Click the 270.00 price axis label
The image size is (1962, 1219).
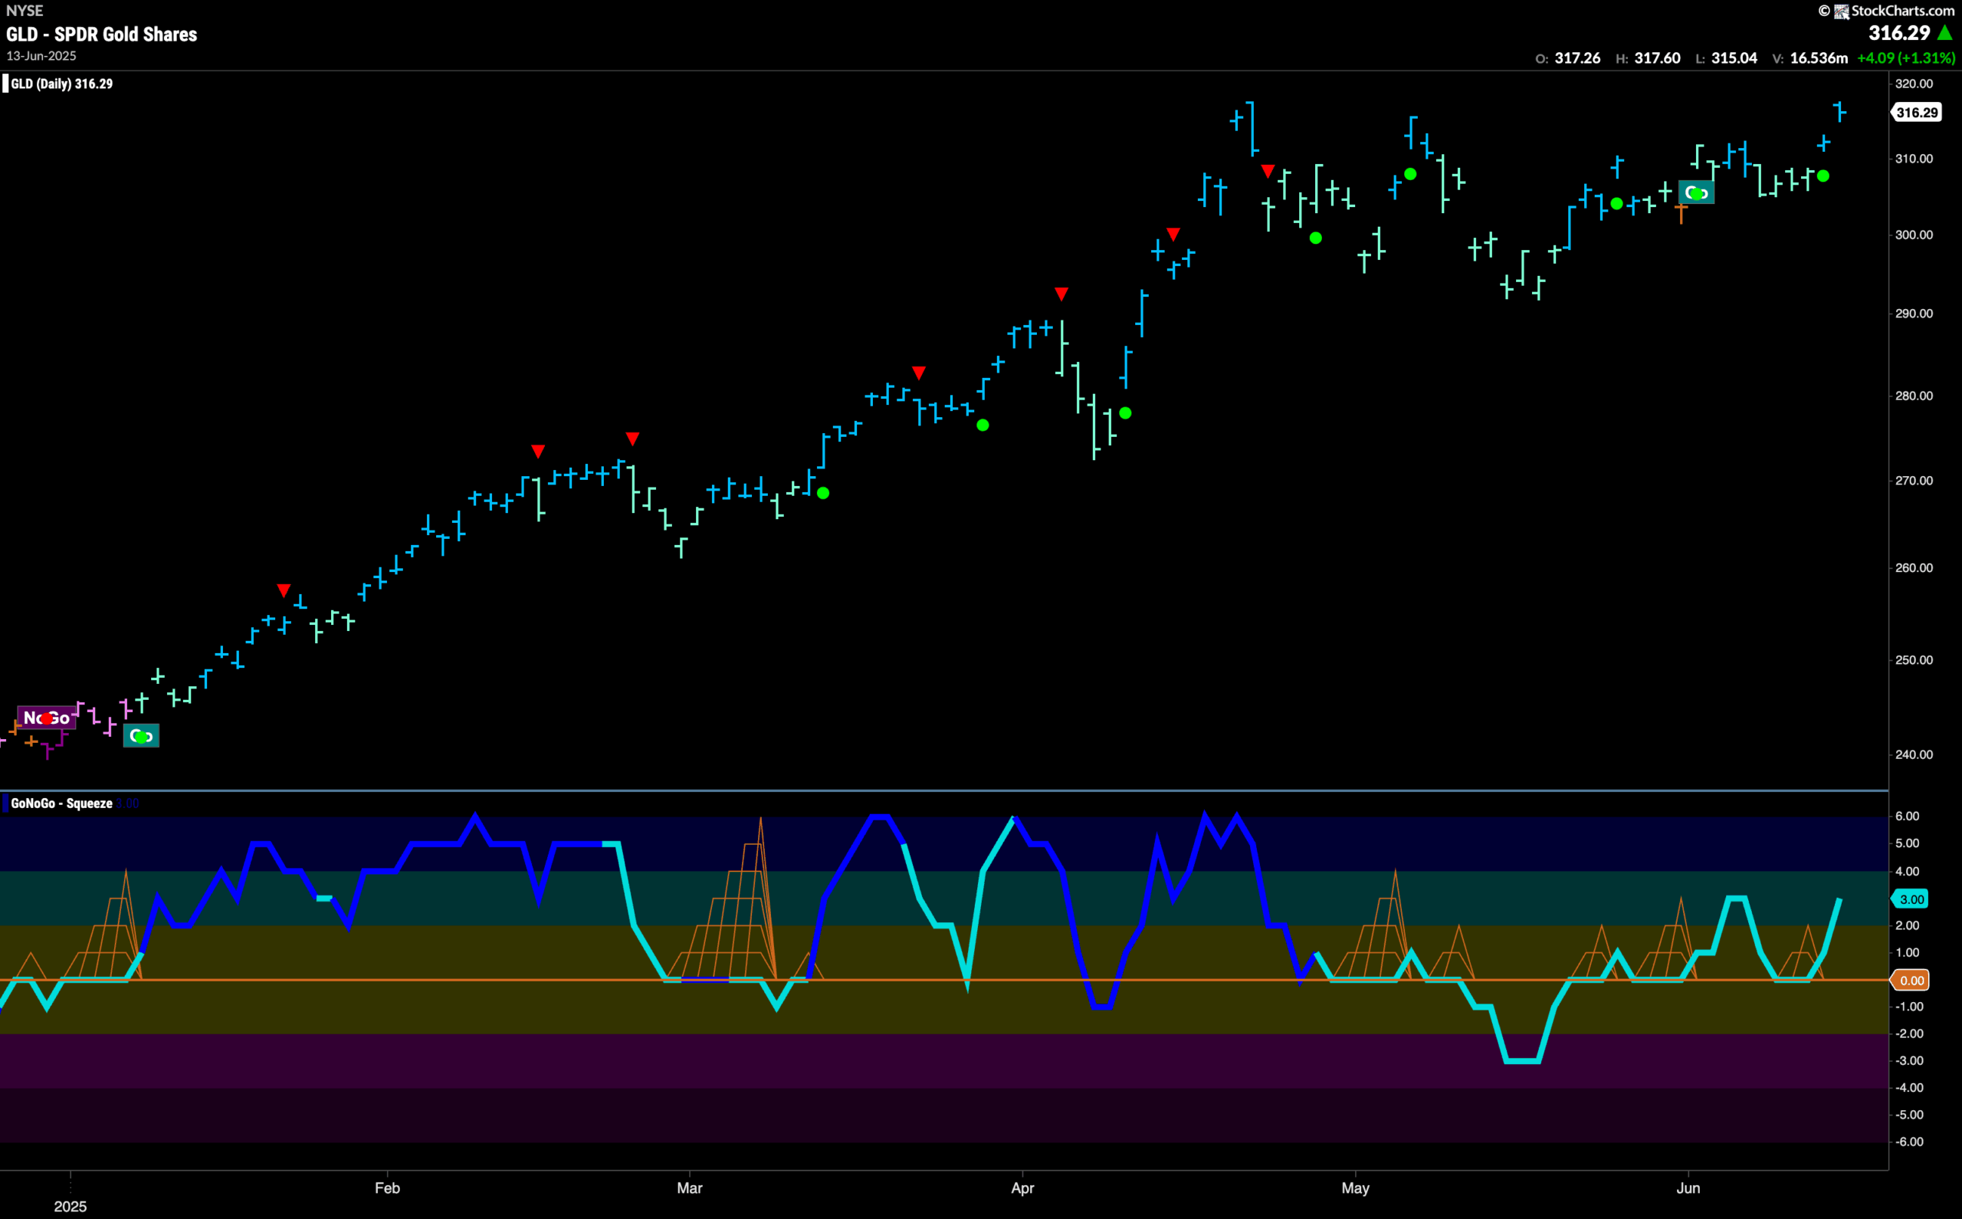click(x=1914, y=481)
